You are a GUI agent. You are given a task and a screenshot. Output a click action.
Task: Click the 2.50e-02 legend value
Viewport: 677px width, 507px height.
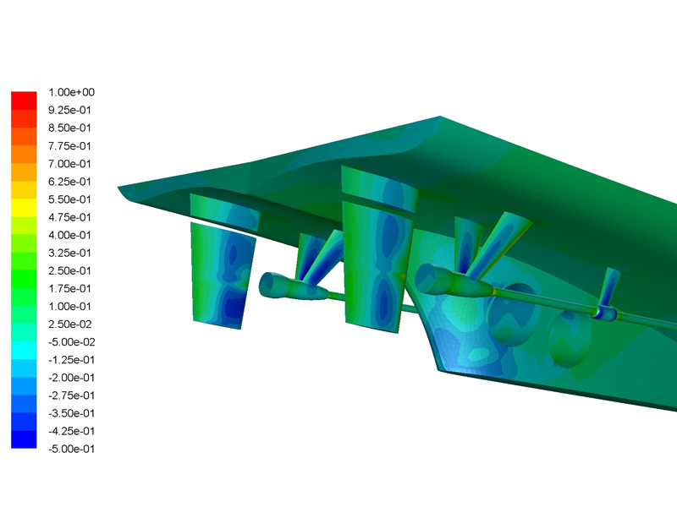pos(69,324)
